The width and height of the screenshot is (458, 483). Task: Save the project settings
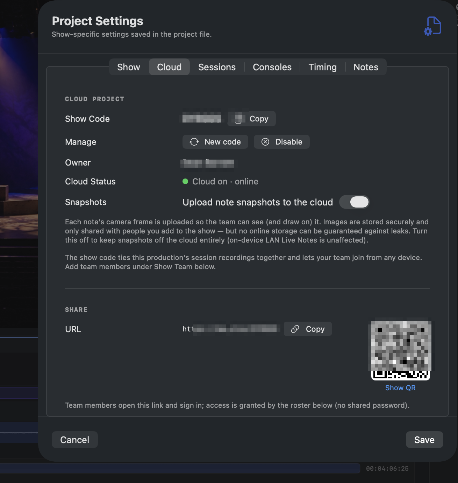424,440
